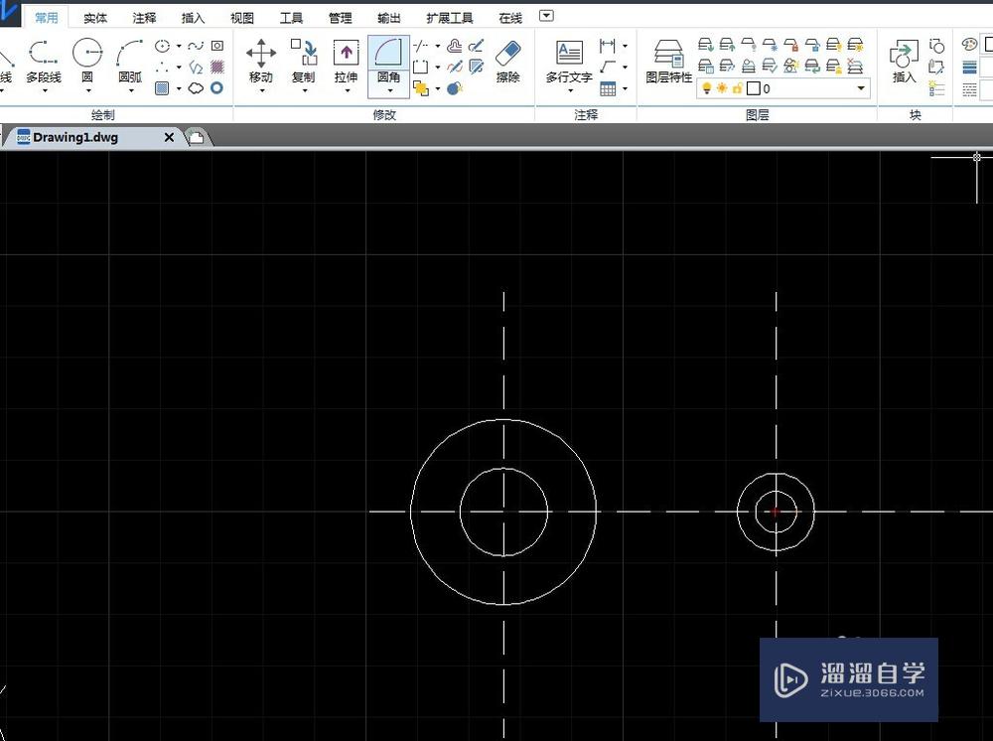Image resolution: width=993 pixels, height=741 pixels.
Task: Select the 拉伸 stretch tool
Action: pos(347,62)
